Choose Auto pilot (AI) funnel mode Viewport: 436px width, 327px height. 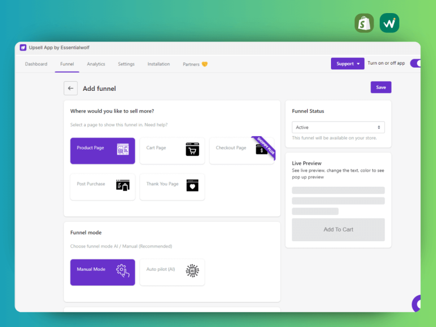[x=172, y=272]
